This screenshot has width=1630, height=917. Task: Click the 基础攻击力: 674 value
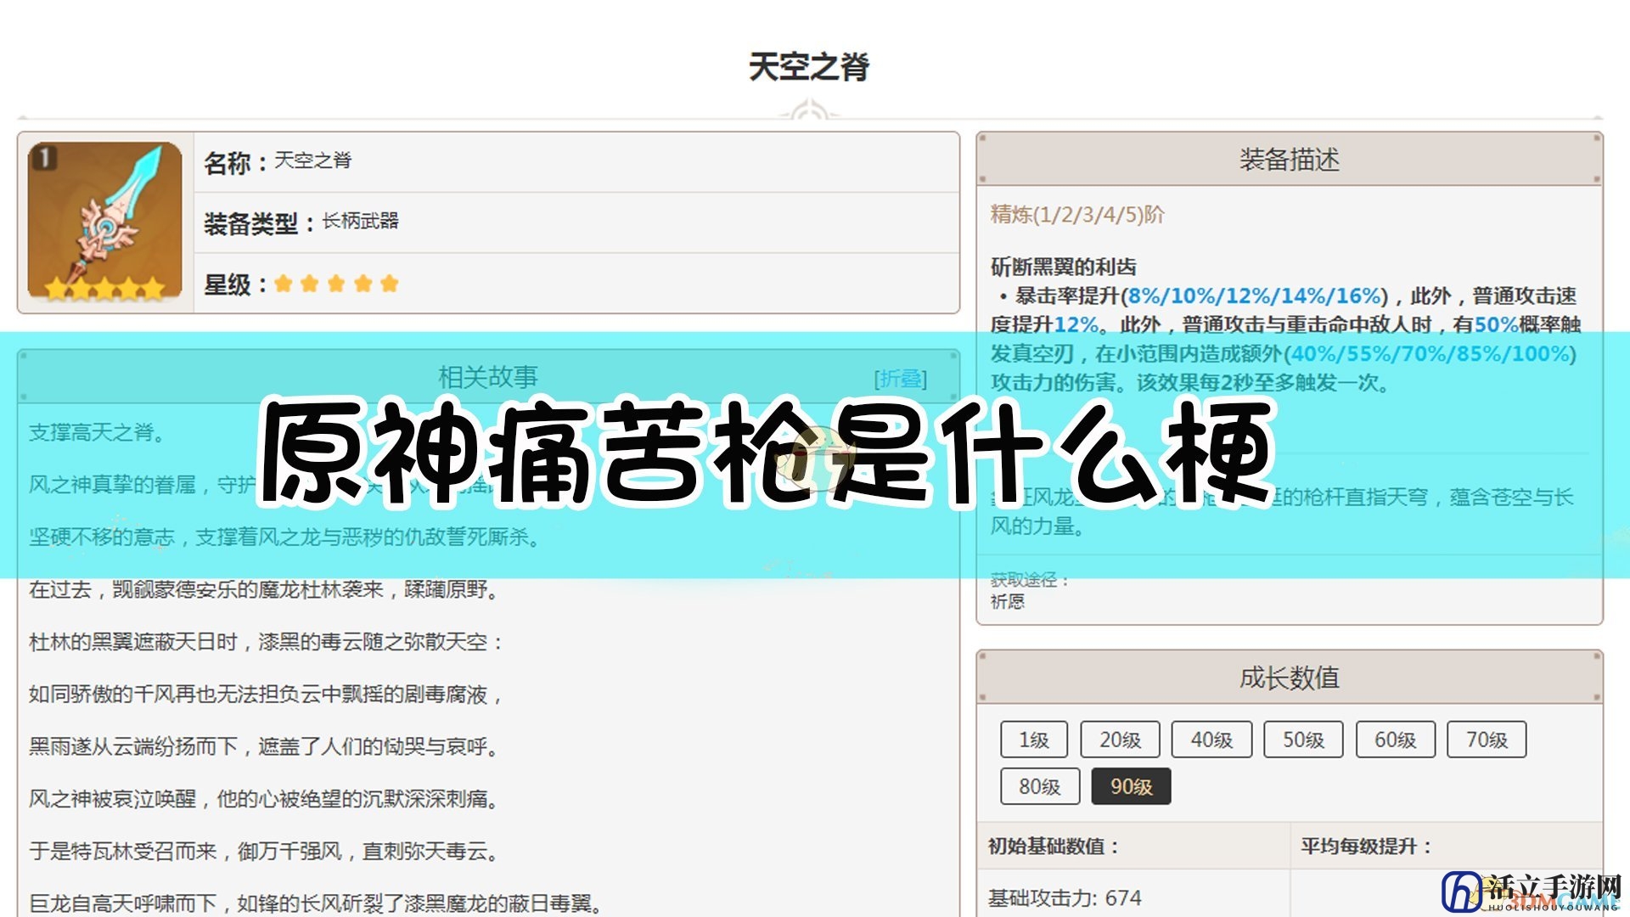[x=1065, y=897]
